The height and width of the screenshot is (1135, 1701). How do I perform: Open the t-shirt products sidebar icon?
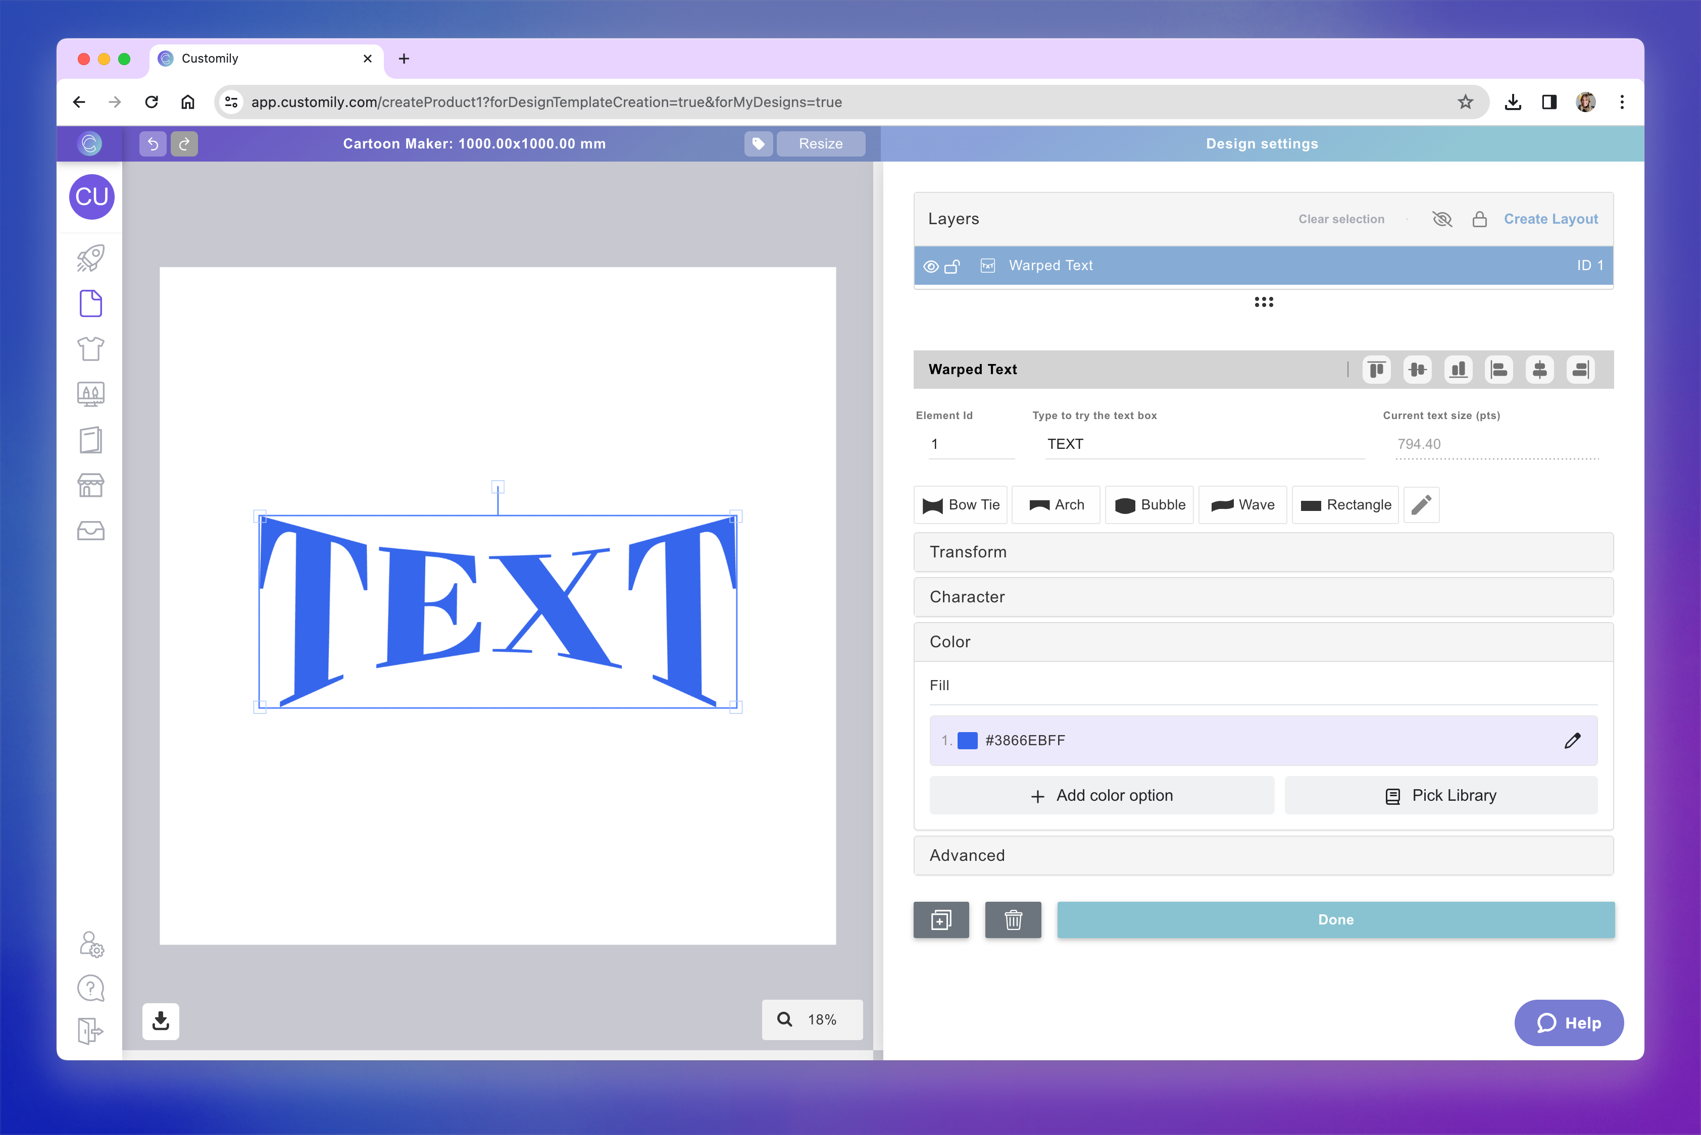90,349
